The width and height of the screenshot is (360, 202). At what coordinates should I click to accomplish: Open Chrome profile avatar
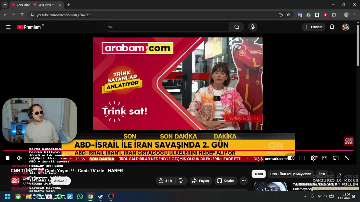point(346,15)
